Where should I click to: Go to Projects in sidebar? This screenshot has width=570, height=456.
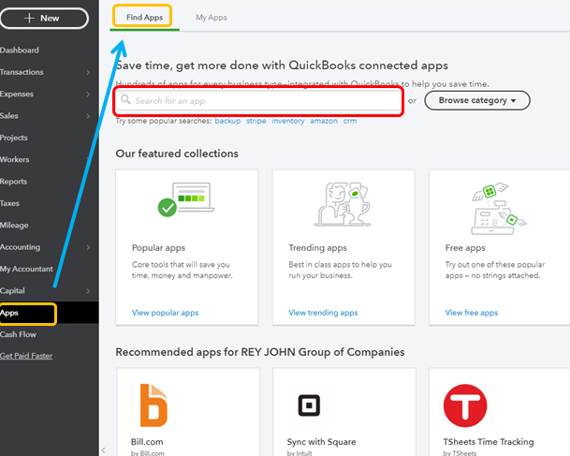(14, 138)
